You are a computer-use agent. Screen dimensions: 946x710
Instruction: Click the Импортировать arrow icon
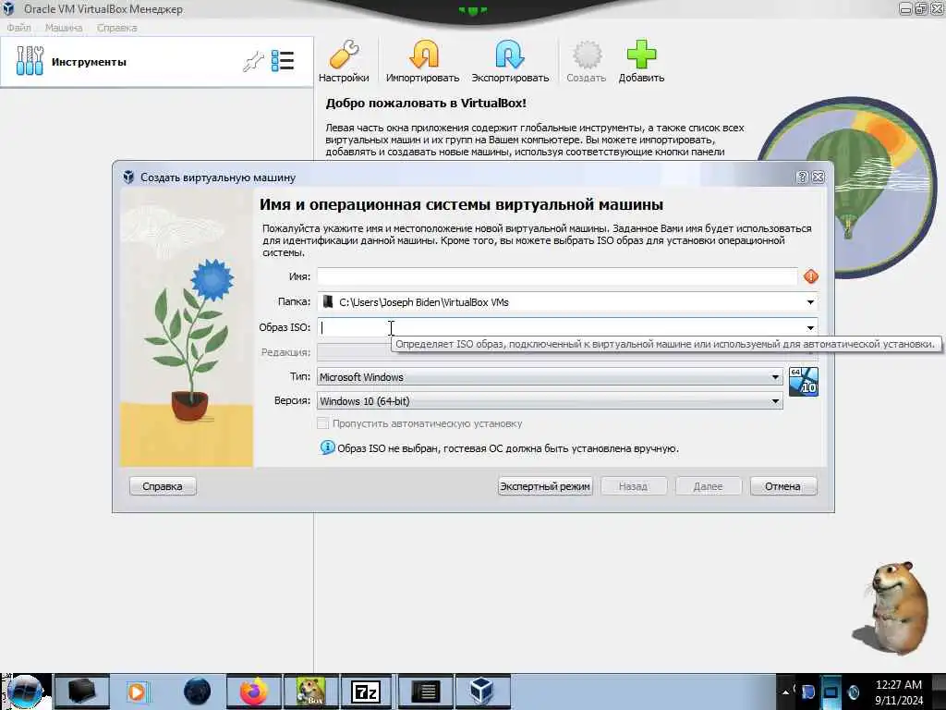pyautogui.click(x=423, y=55)
